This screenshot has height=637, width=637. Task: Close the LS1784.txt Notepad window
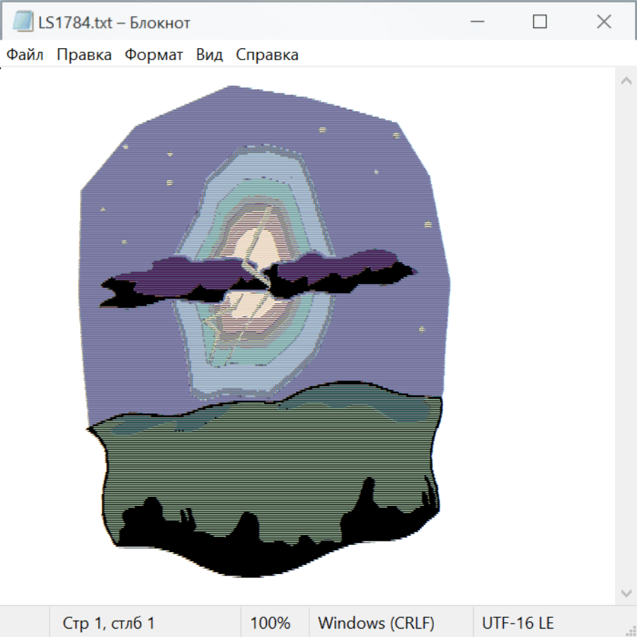coord(604,22)
